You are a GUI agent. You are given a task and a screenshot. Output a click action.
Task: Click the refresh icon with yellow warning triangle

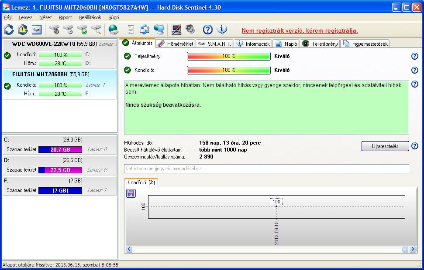click(23, 30)
